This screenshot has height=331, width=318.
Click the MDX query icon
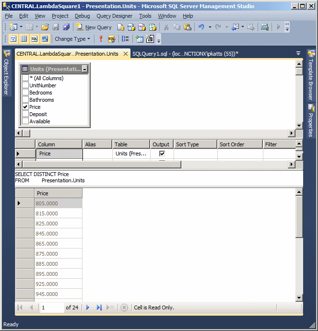(x=131, y=27)
